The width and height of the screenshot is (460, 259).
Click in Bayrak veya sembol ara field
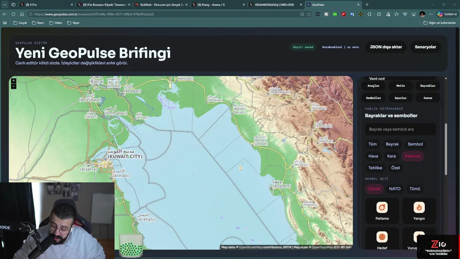click(400, 129)
